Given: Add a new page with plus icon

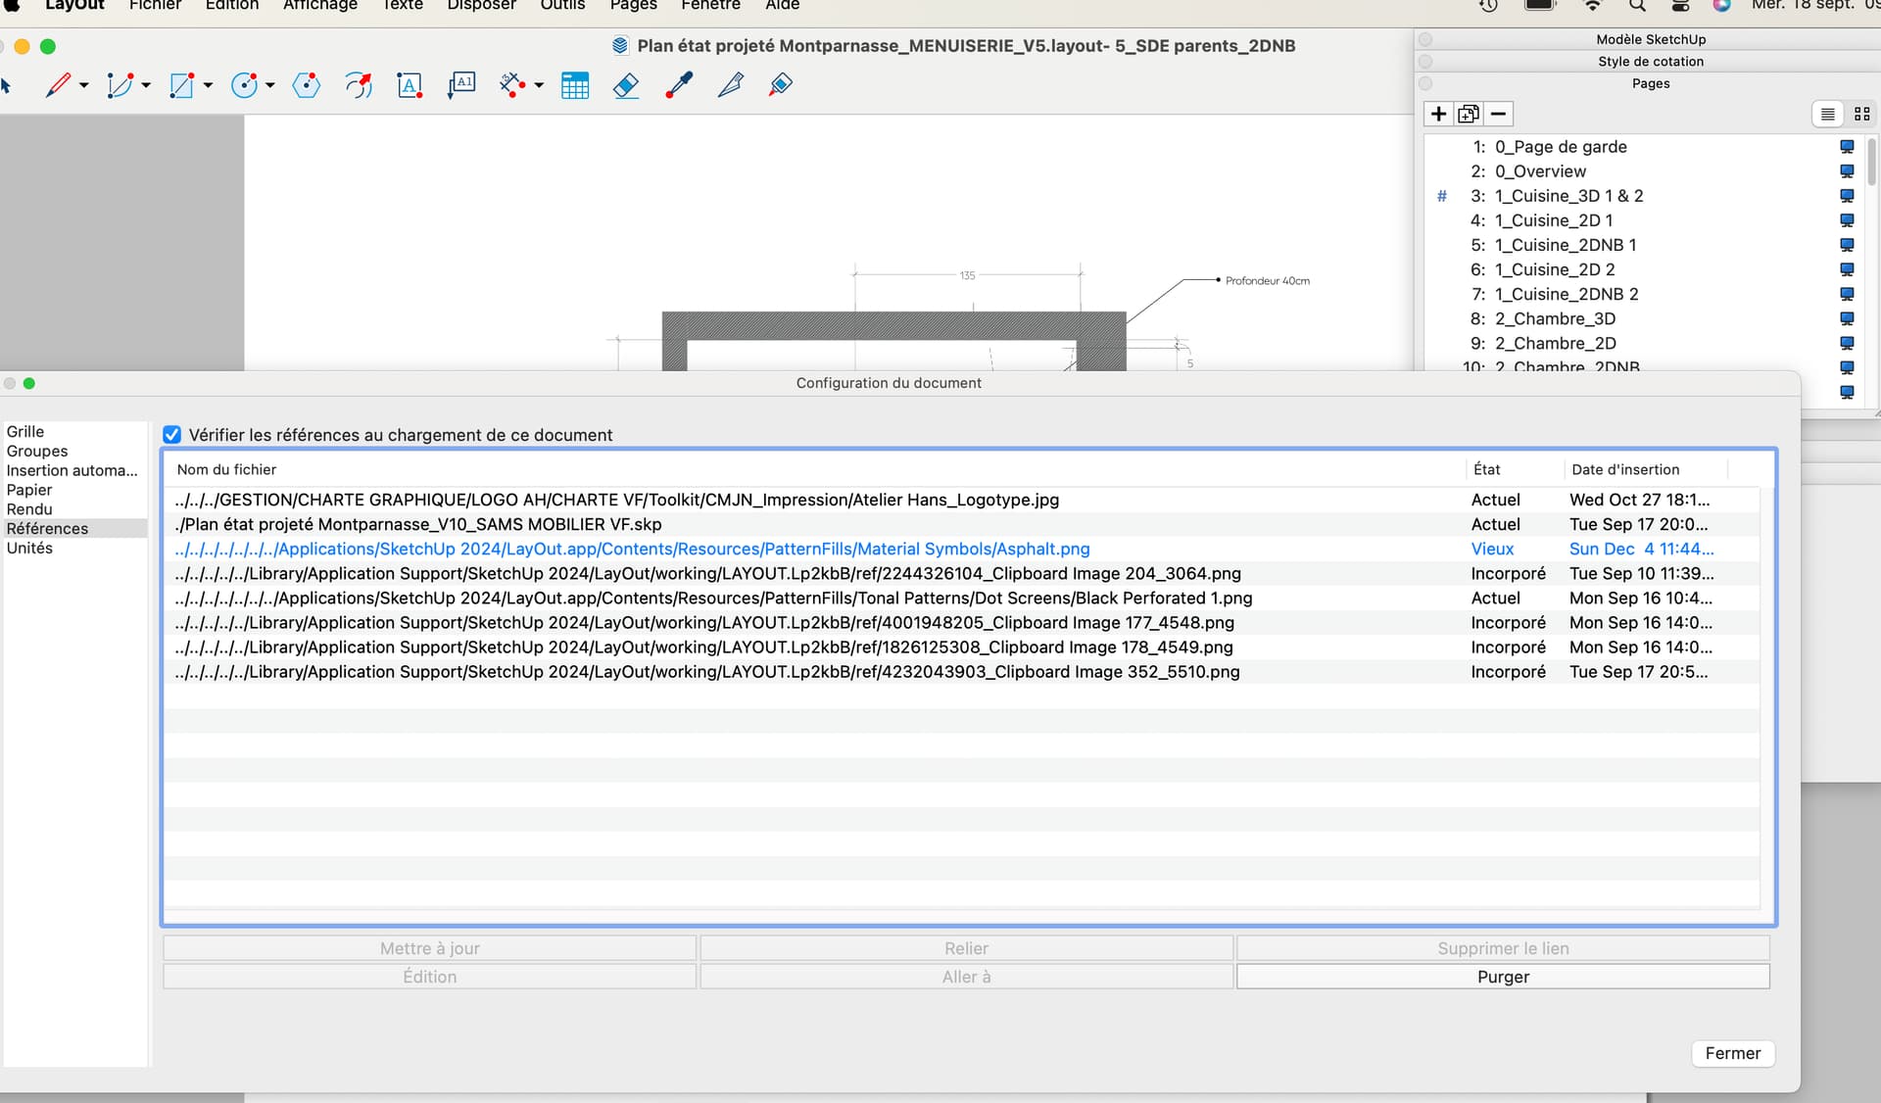Looking at the screenshot, I should [x=1438, y=114].
